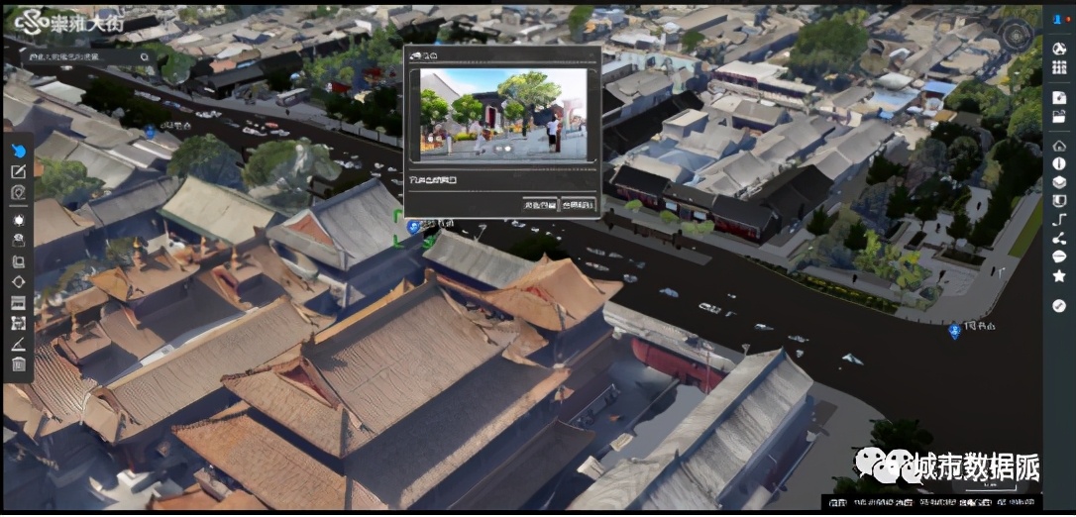Click the compass navigation control
The height and width of the screenshot is (517, 1076).
(x=1016, y=35)
